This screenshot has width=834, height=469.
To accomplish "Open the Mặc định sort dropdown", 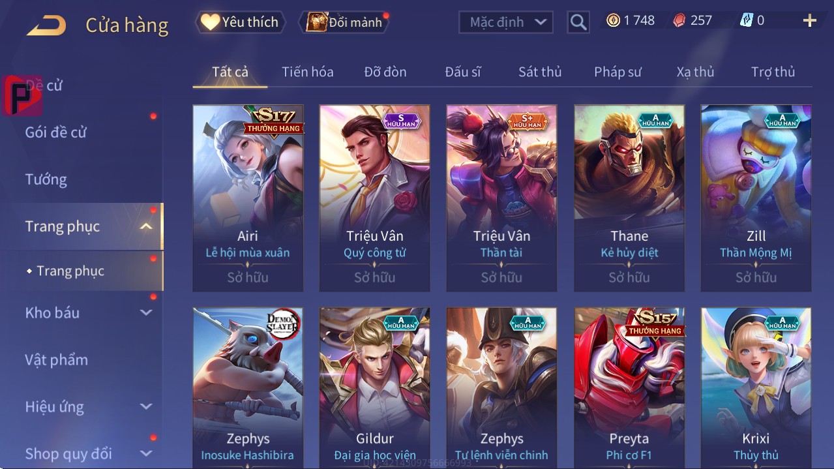I will click(506, 22).
